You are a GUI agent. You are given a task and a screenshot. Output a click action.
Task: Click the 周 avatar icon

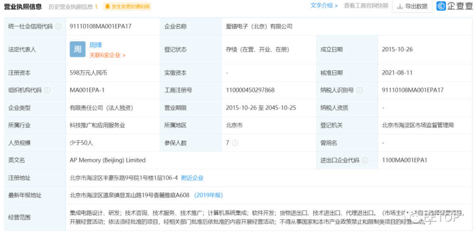tap(77, 49)
